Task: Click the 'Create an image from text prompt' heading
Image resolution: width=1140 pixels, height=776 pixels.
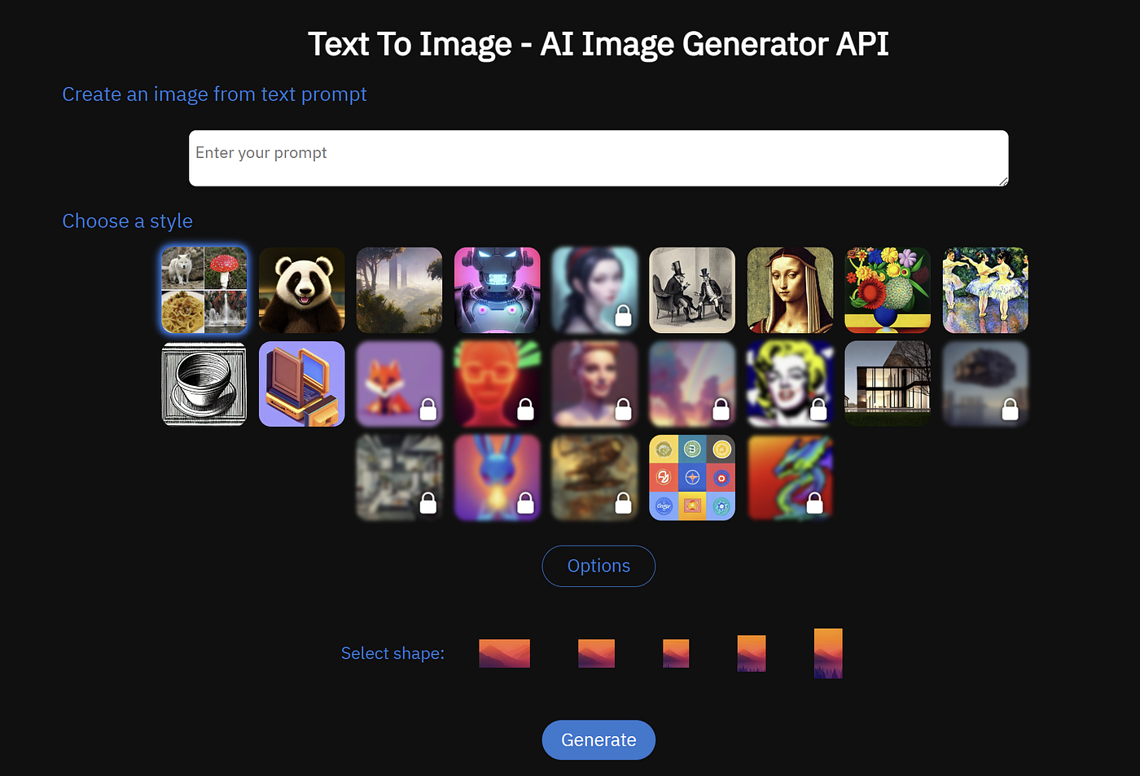Action: pos(214,94)
